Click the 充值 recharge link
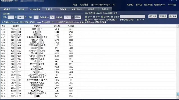The height and width of the screenshot is (100, 179). tap(75, 5)
